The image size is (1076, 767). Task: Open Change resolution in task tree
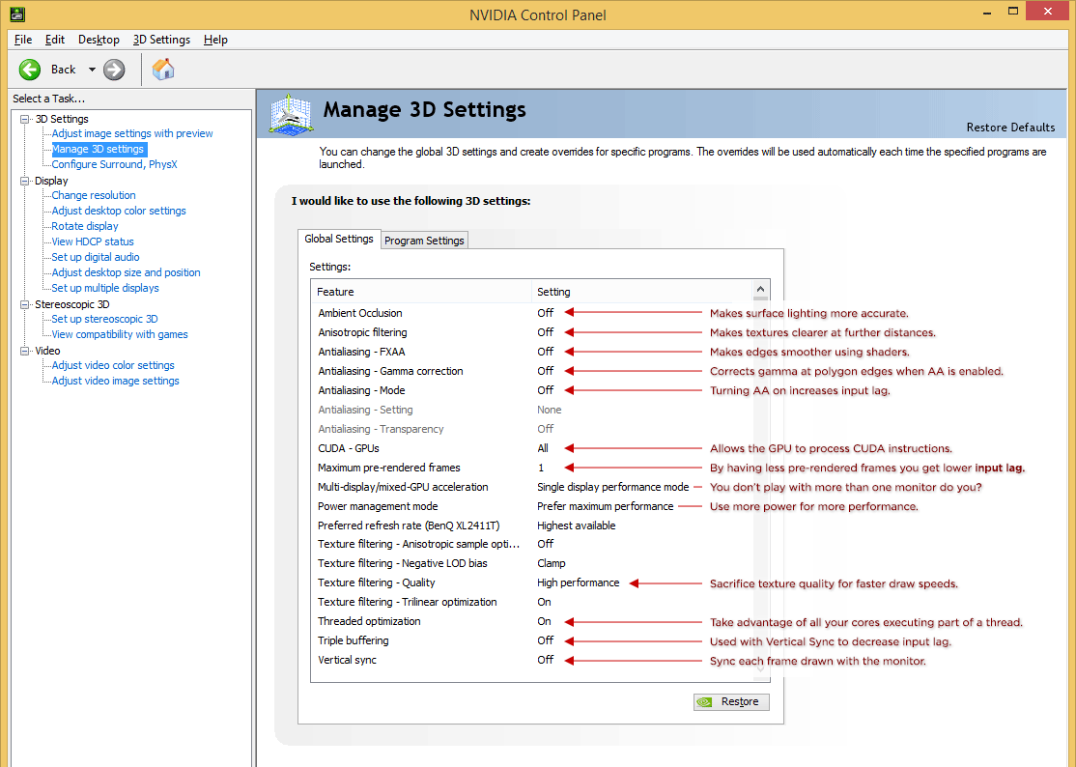94,195
